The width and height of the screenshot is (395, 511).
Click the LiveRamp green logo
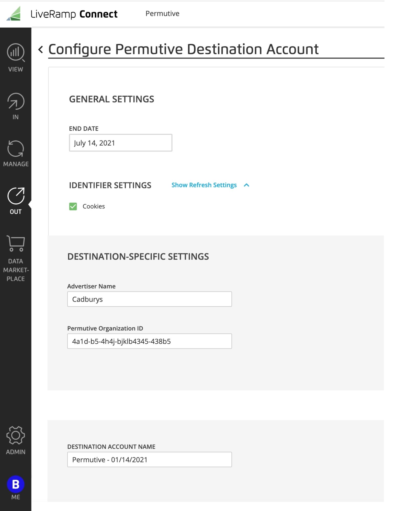[x=14, y=14]
